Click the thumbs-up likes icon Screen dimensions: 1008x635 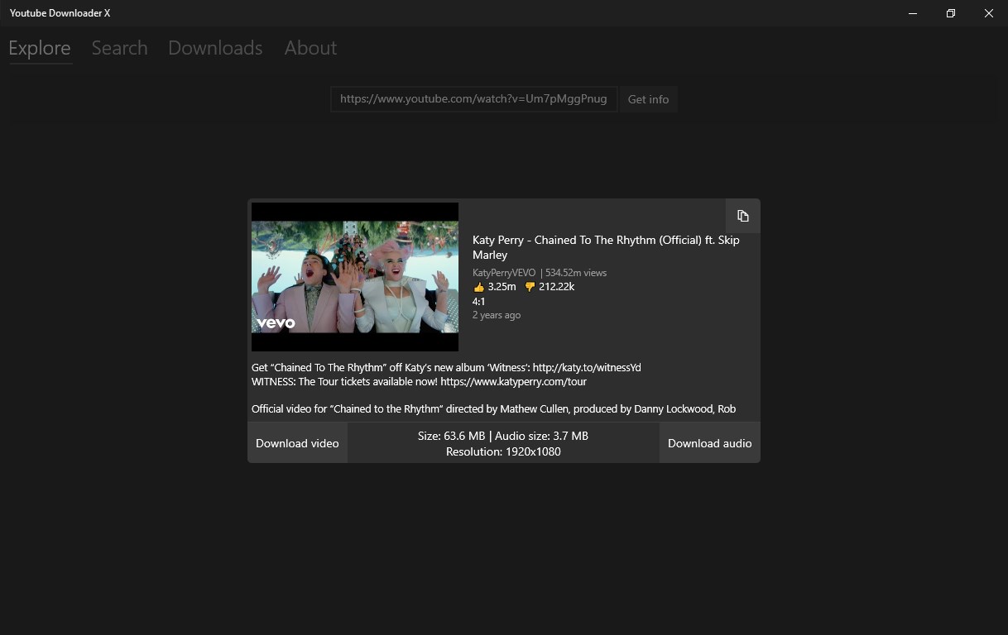[478, 287]
